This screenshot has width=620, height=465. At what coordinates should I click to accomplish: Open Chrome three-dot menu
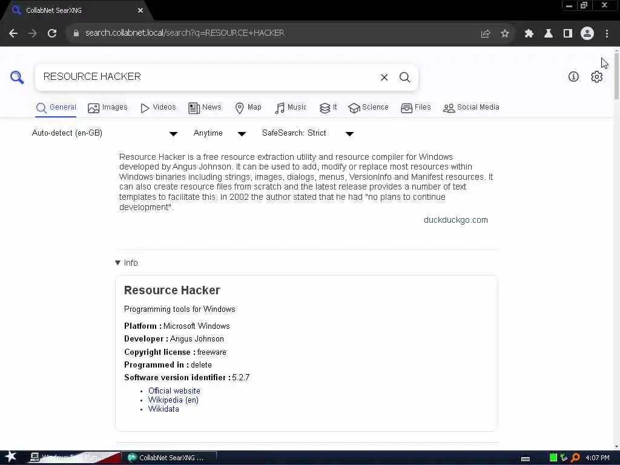[607, 34]
